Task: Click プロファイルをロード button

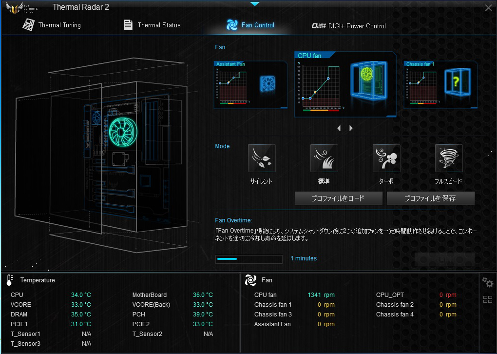Action: [338, 198]
